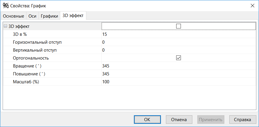Select the 3D эффект tab

click(x=73, y=16)
